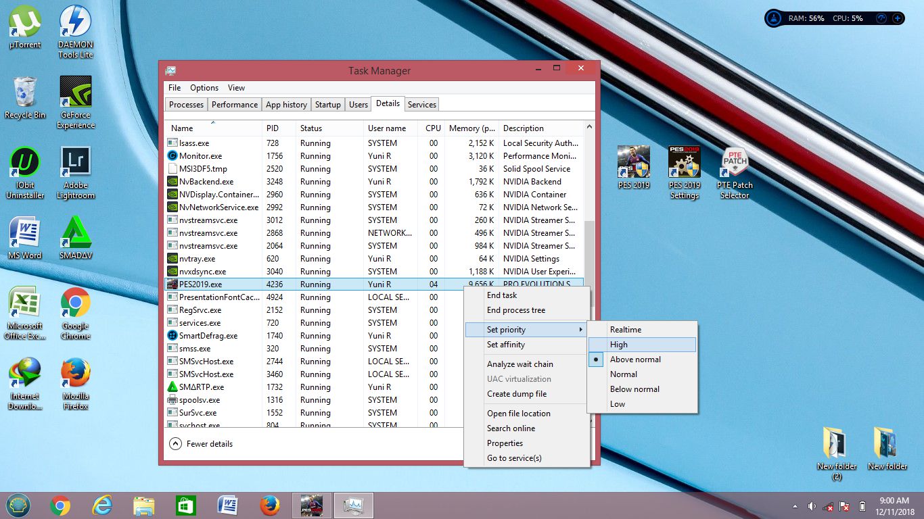Select the nvtray.exe process row
This screenshot has height=519, width=924.
point(374,259)
